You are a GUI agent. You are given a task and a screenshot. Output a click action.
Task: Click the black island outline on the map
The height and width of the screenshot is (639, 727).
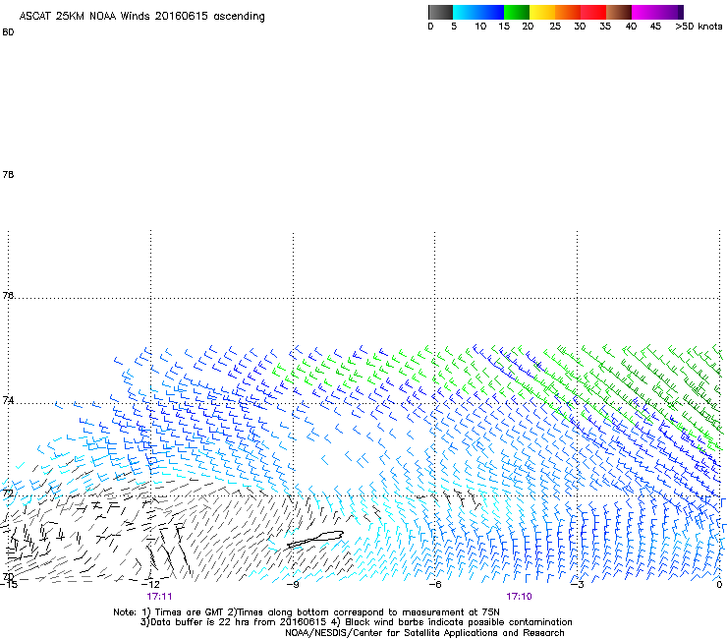click(x=315, y=539)
